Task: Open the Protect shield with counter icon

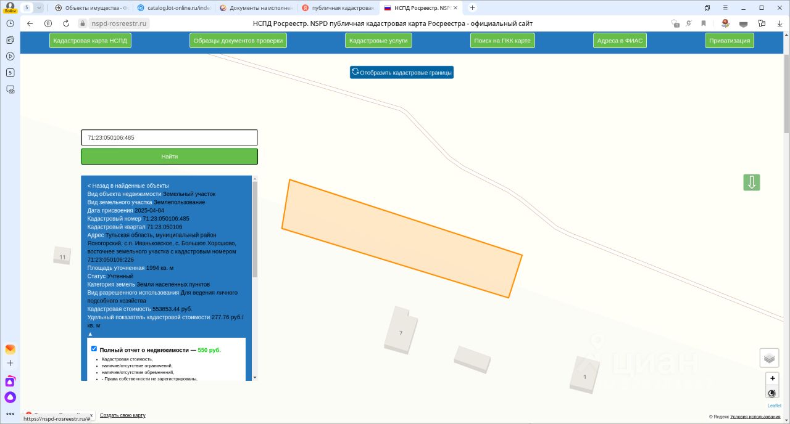Action: point(675,23)
